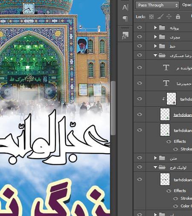192x216 pixels.
Task: Click open folder icon of لولیک فرج group
Action: click(162, 167)
